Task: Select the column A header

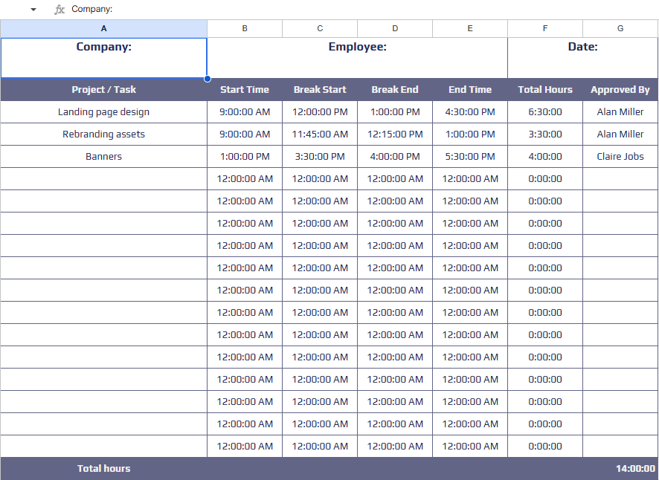Action: (103, 28)
